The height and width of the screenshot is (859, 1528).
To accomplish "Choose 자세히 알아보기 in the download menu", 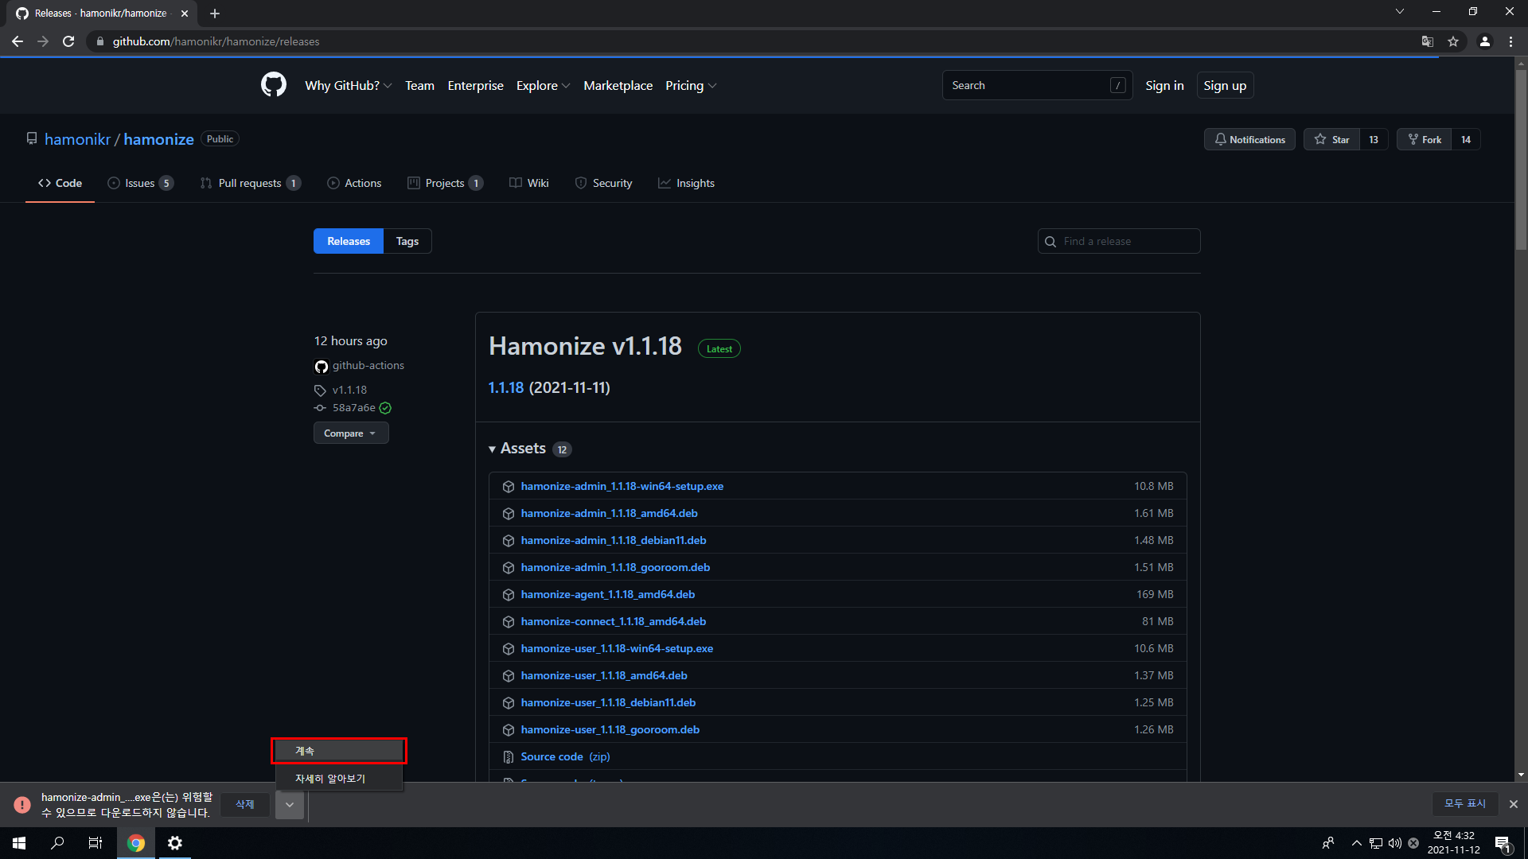I will pyautogui.click(x=339, y=779).
